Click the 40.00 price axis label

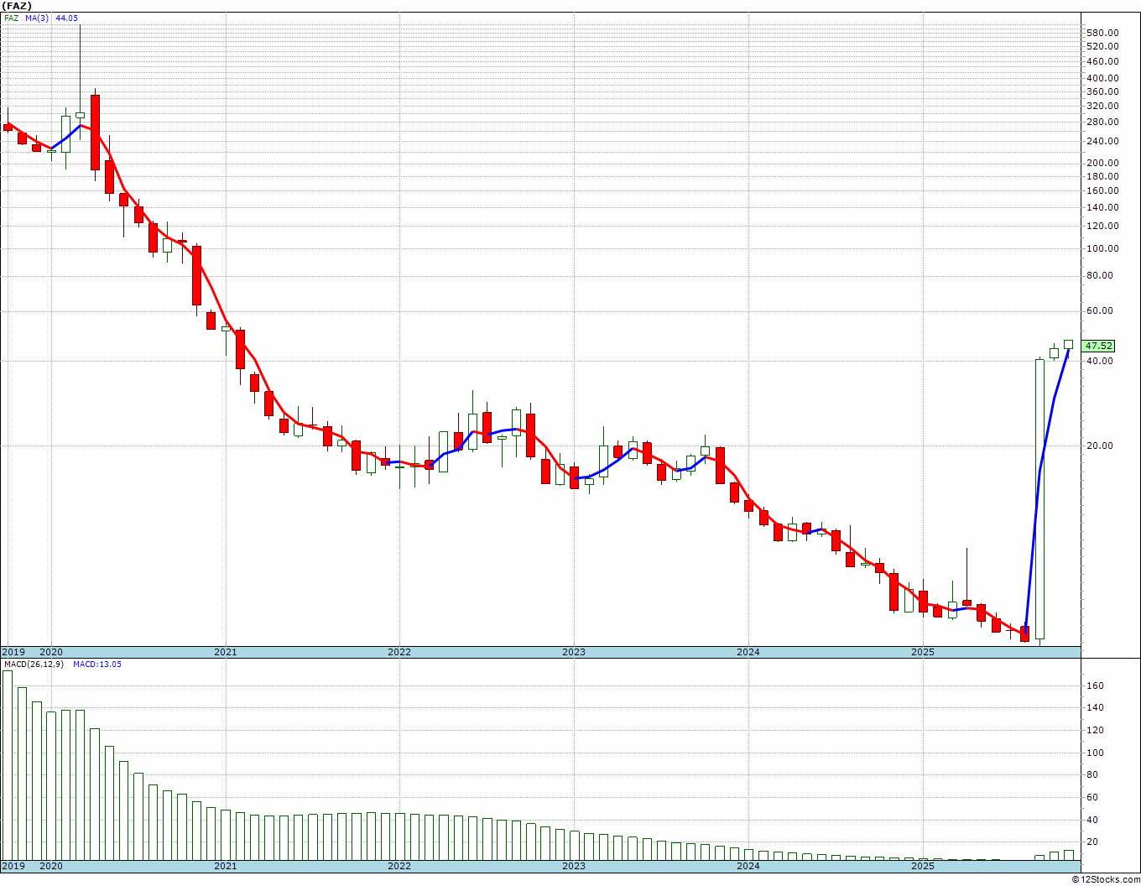[1101, 362]
